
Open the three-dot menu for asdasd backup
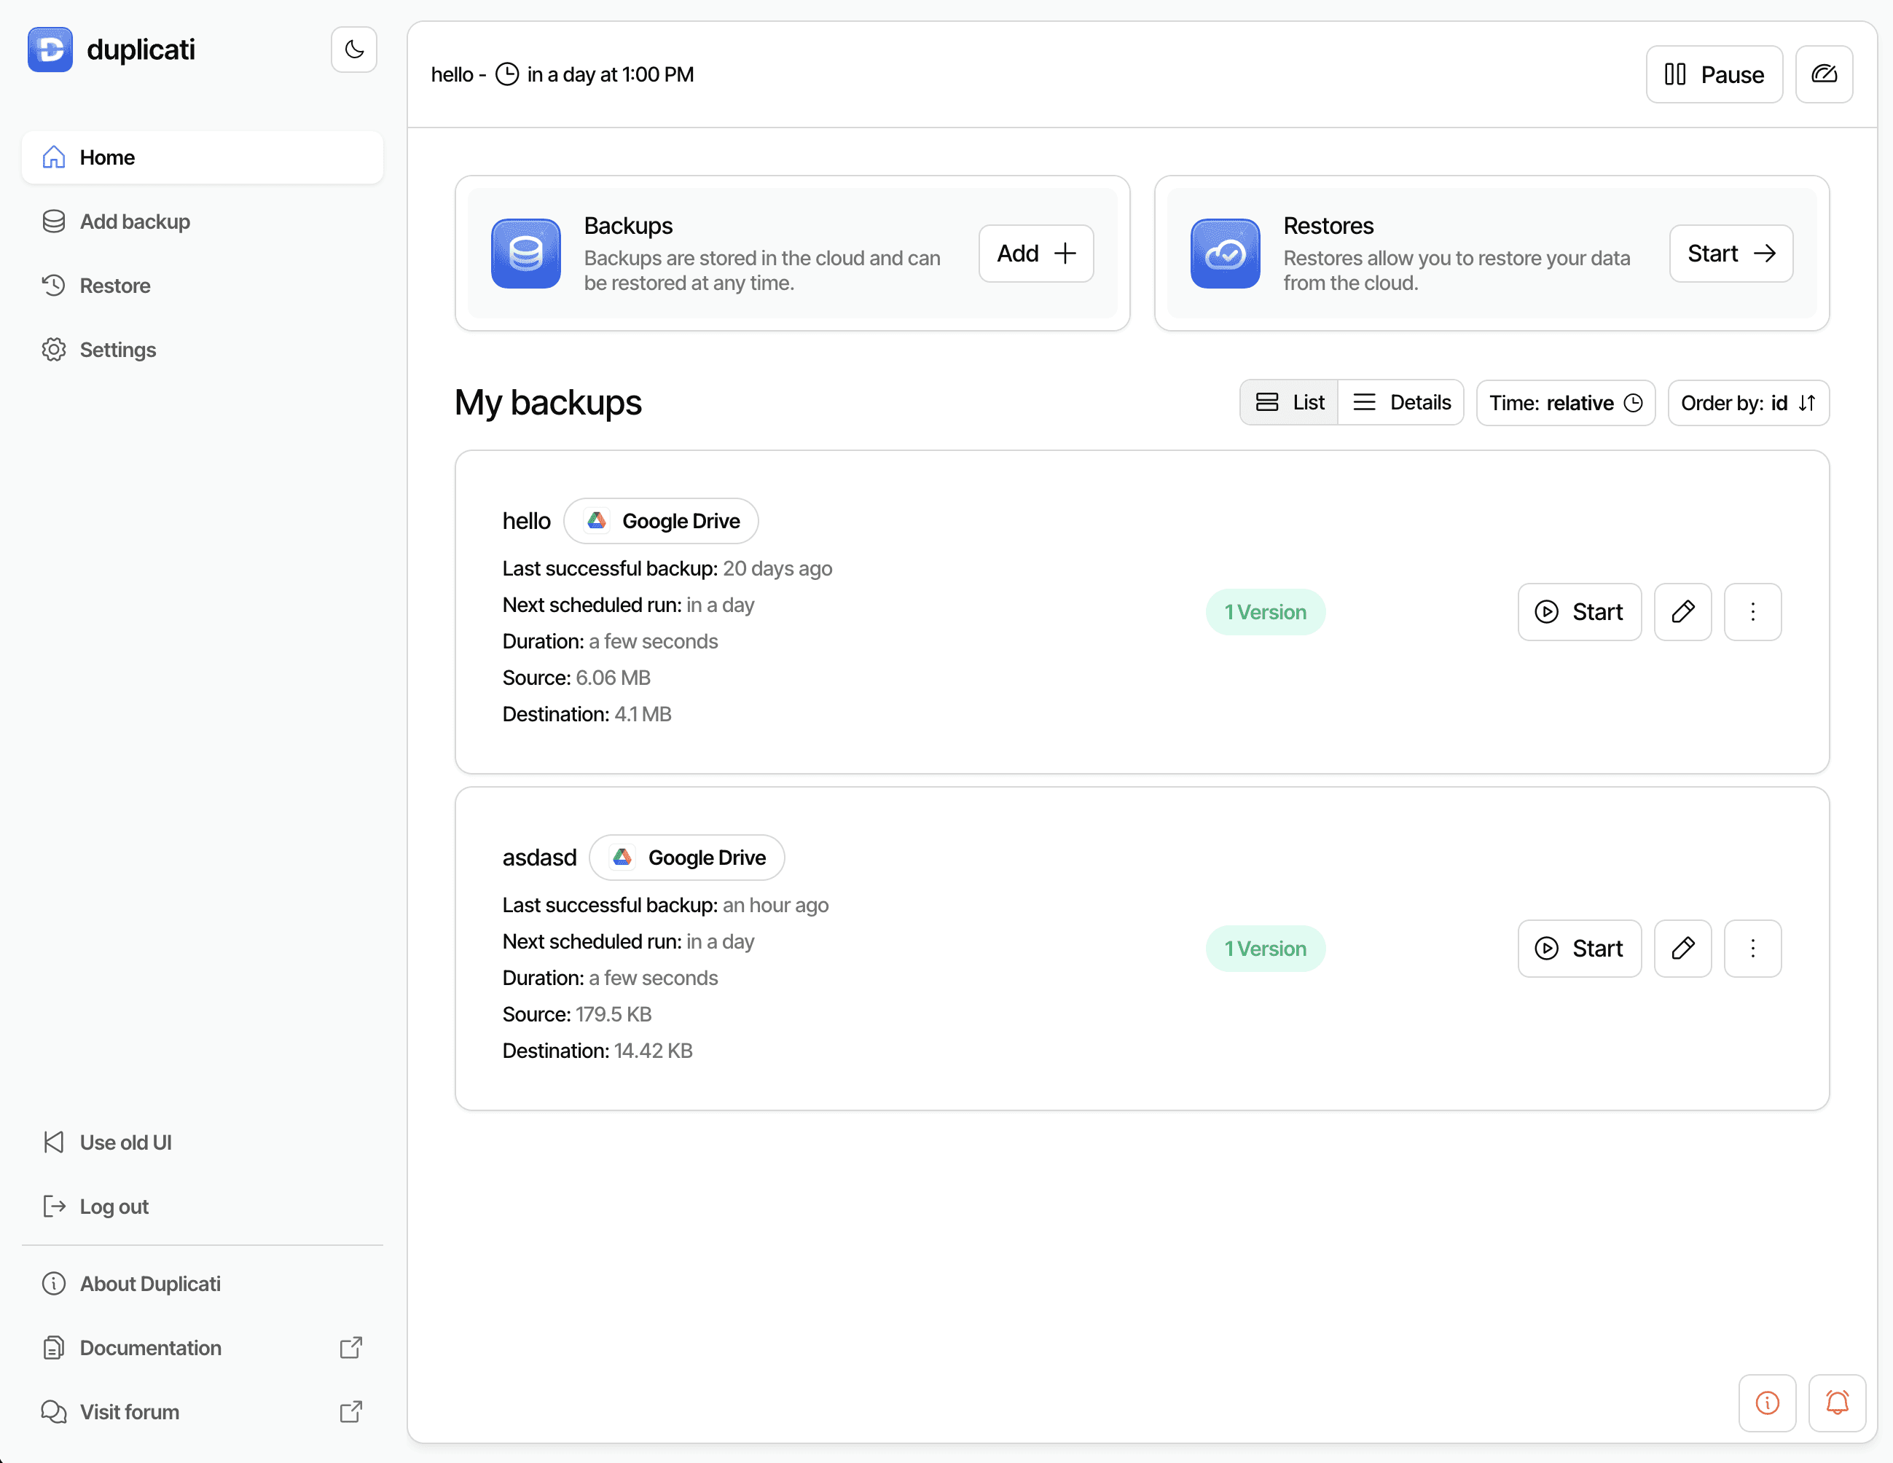(x=1752, y=948)
